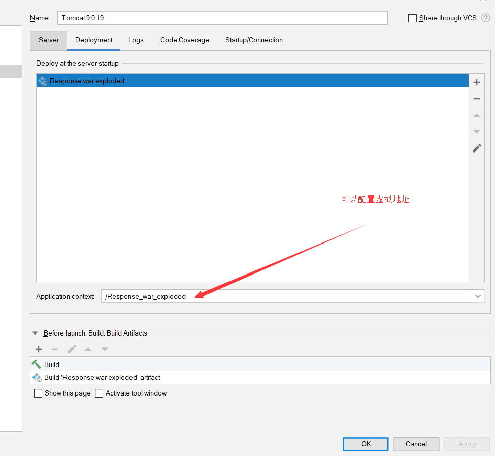The image size is (495, 456).
Task: Remove selected deployment with minus icon
Action: (477, 99)
